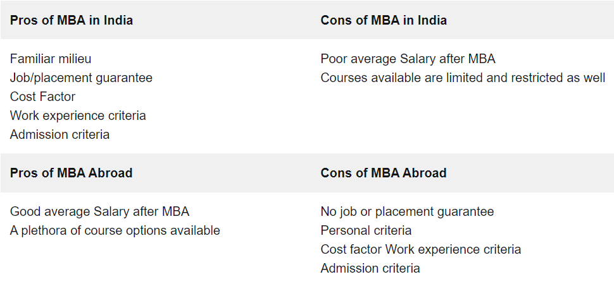The height and width of the screenshot is (284, 614).
Task: Click 'Courses available are limited' line
Action: [463, 78]
